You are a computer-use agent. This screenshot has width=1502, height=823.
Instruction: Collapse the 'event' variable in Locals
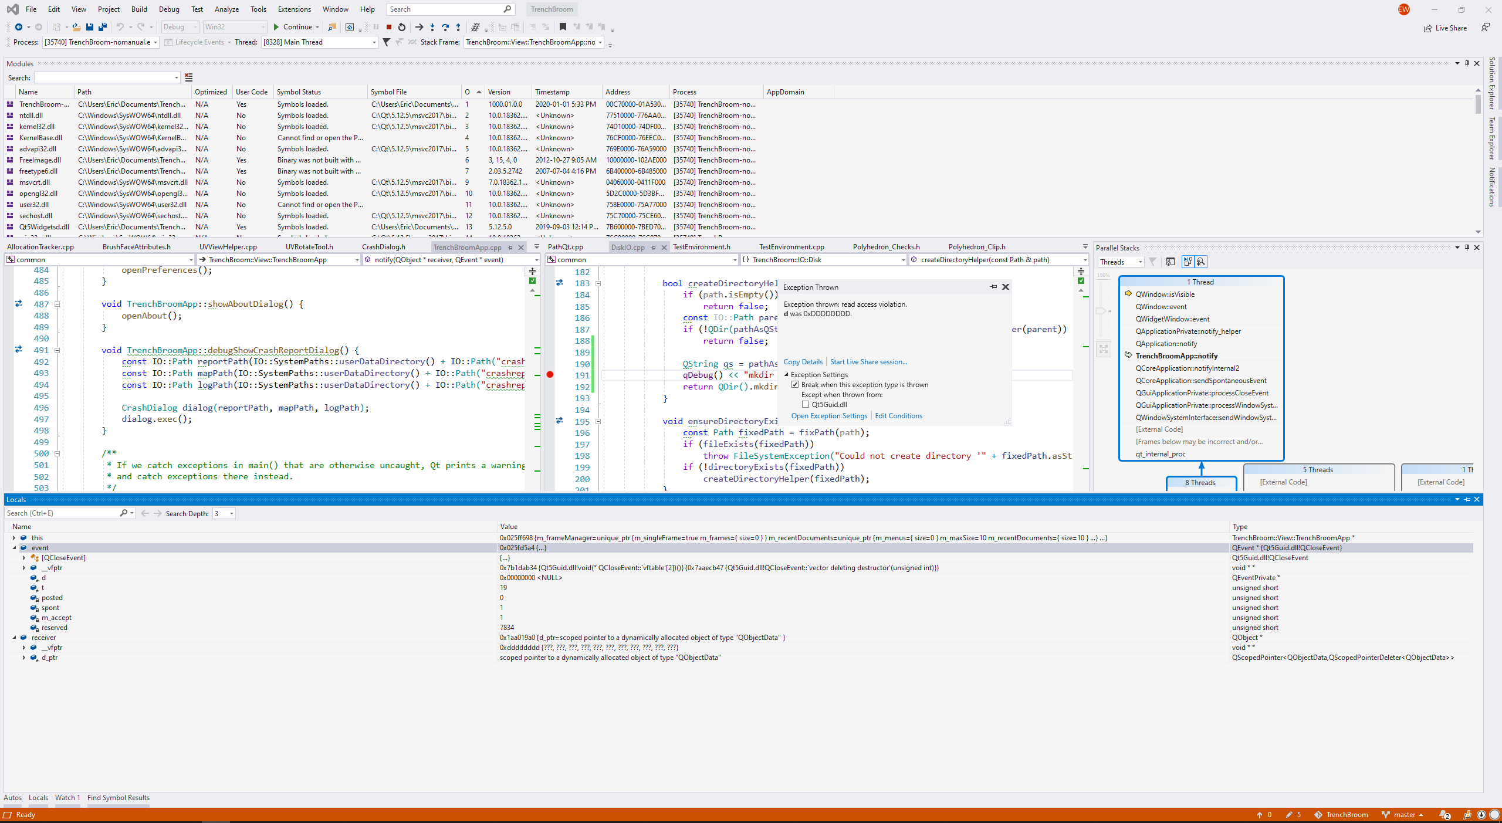[14, 548]
